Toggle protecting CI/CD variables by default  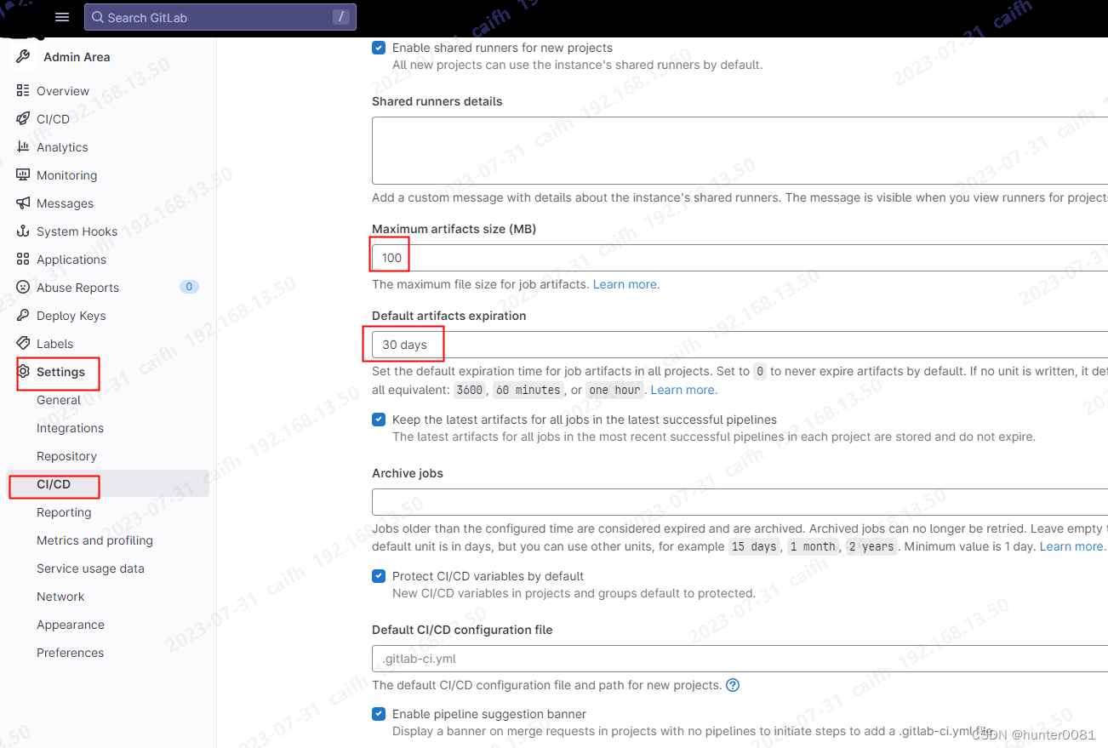pyautogui.click(x=378, y=576)
